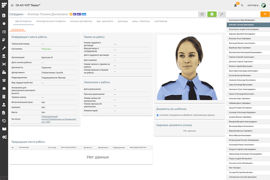Select the Арсенал-М sub-tab
This screenshot has height=180, width=270.
tap(17, 30)
